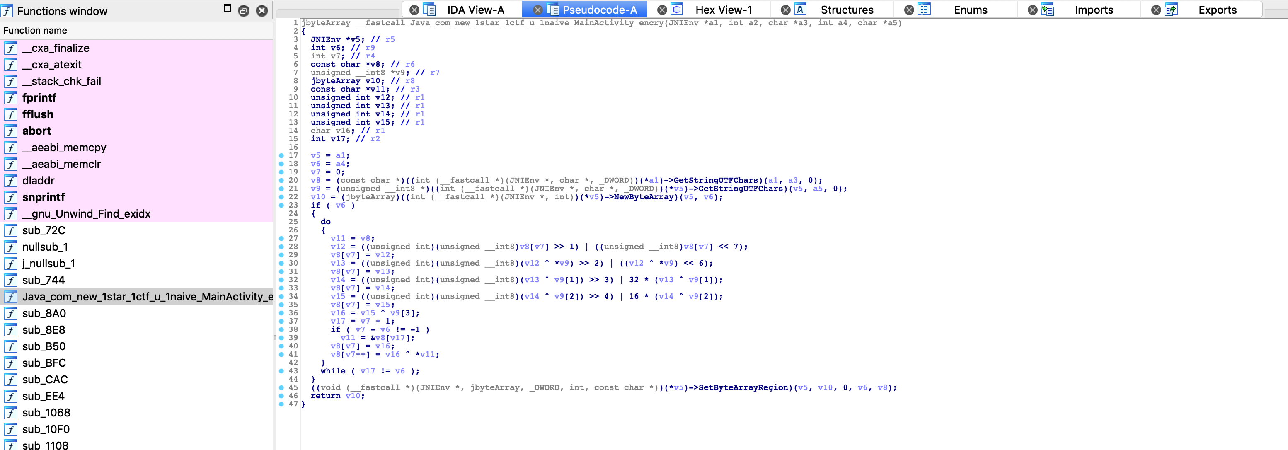
Task: Click the function icon beside abort
Action: click(x=10, y=131)
